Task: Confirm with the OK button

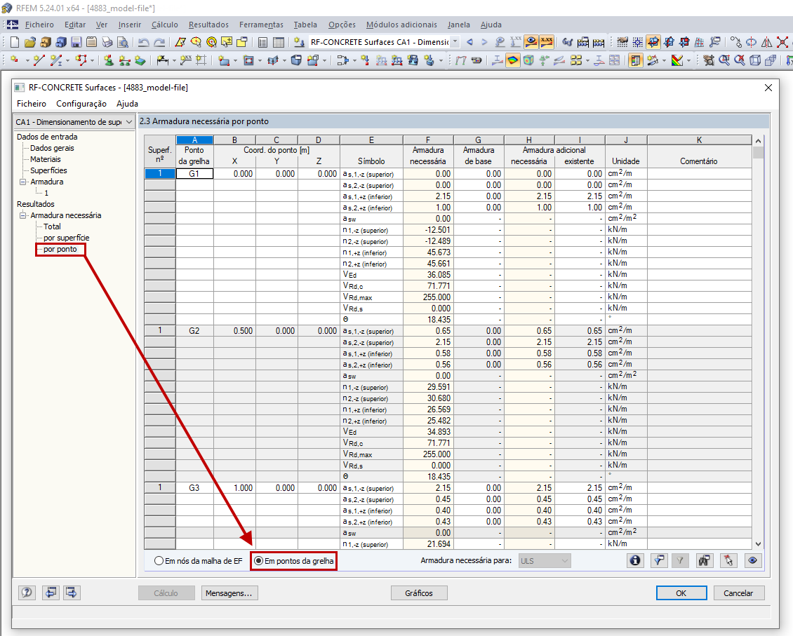Action: pos(681,593)
